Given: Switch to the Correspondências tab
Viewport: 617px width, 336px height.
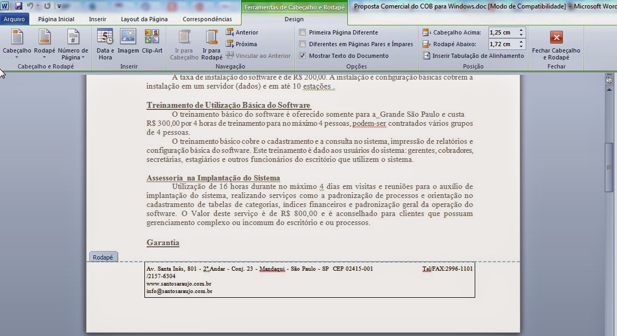Looking at the screenshot, I should click(x=208, y=19).
